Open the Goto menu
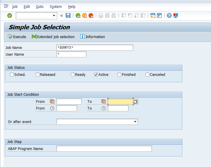The height and width of the screenshot is (167, 211). click(39, 6)
